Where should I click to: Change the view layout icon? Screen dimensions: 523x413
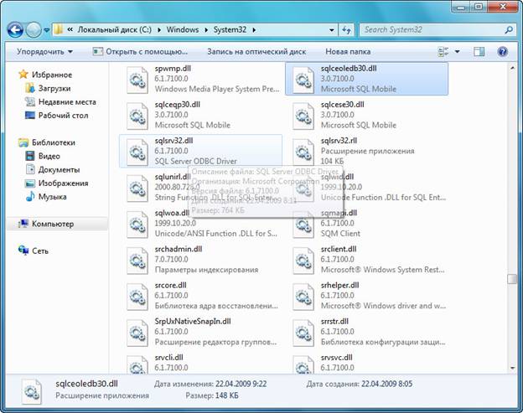443,52
